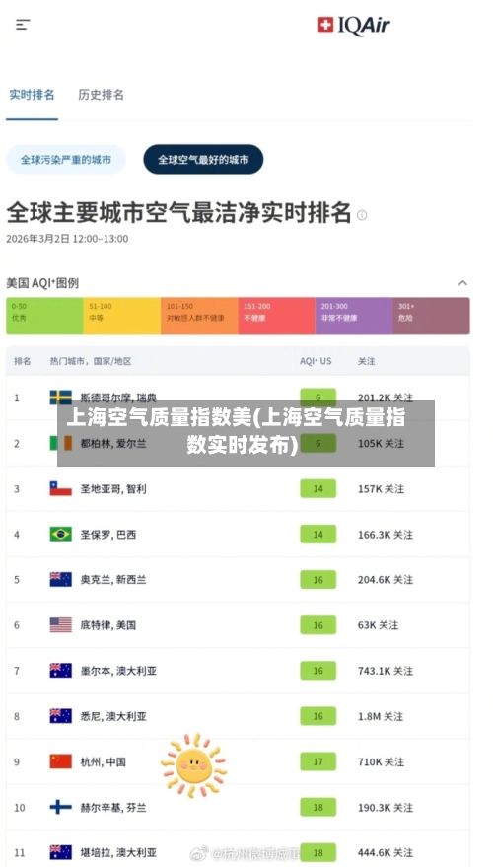
Task: Open 墨尔本, 澳大利亚 city link
Action: click(x=118, y=671)
